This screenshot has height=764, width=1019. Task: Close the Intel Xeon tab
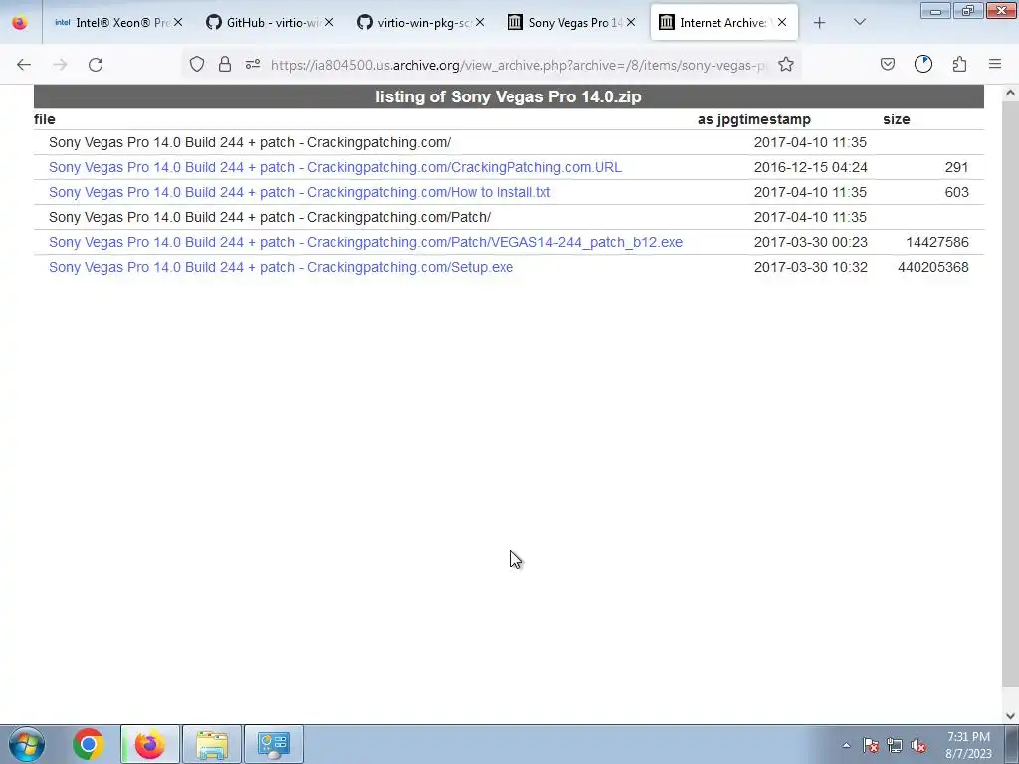tap(178, 22)
